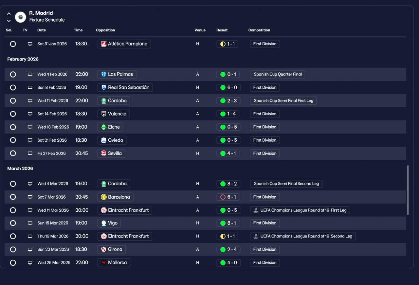
Task: Open Spanish Cup Quarter Final competition
Action: click(x=278, y=74)
